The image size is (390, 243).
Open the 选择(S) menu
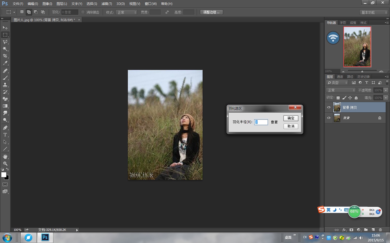(92, 4)
